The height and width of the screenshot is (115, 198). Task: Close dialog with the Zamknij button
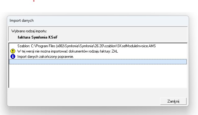(x=173, y=101)
